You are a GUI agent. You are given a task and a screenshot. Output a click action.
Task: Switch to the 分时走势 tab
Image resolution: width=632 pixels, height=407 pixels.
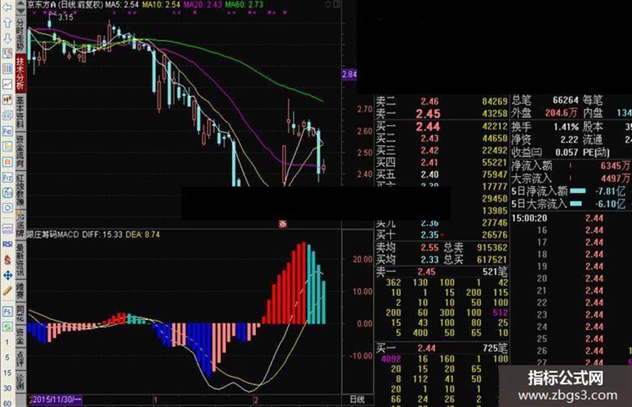click(x=20, y=35)
